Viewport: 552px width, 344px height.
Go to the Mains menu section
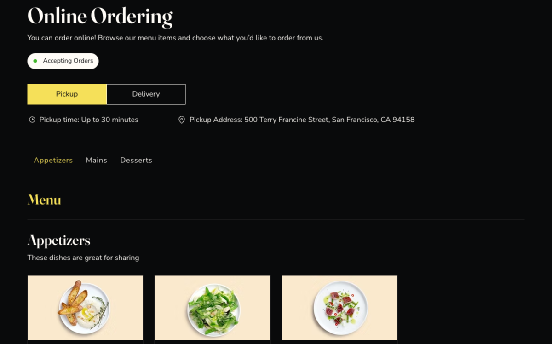(x=96, y=160)
